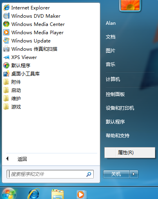Click the magnifier search icon
This screenshot has height=199, width=158.
(x=89, y=174)
